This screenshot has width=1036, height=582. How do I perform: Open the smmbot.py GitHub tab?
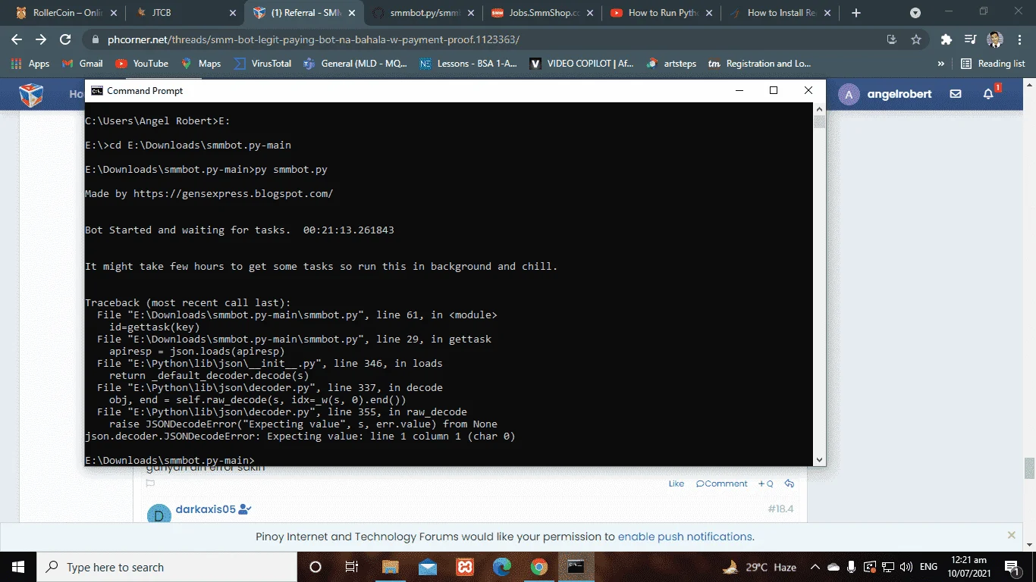click(425, 13)
